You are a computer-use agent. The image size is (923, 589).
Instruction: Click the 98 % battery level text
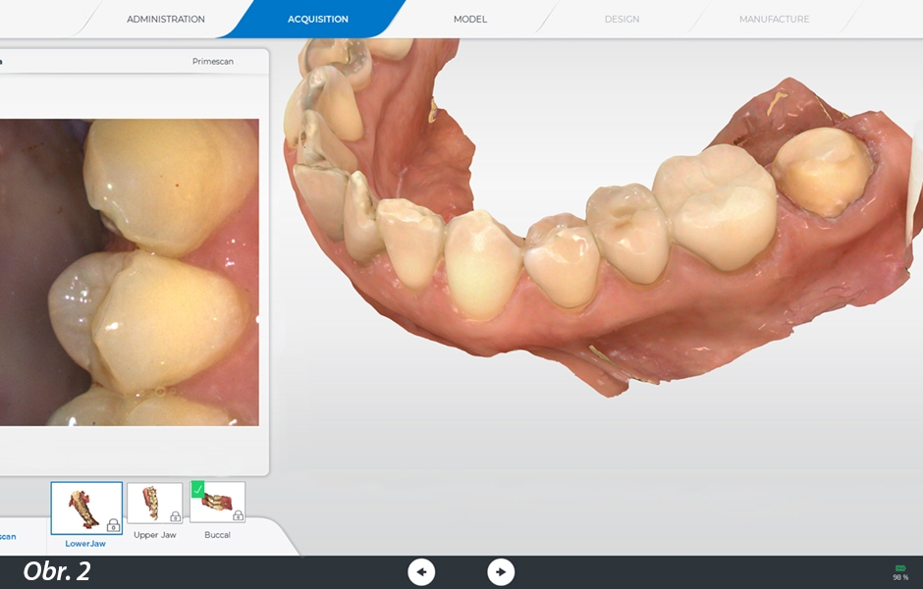(x=900, y=578)
